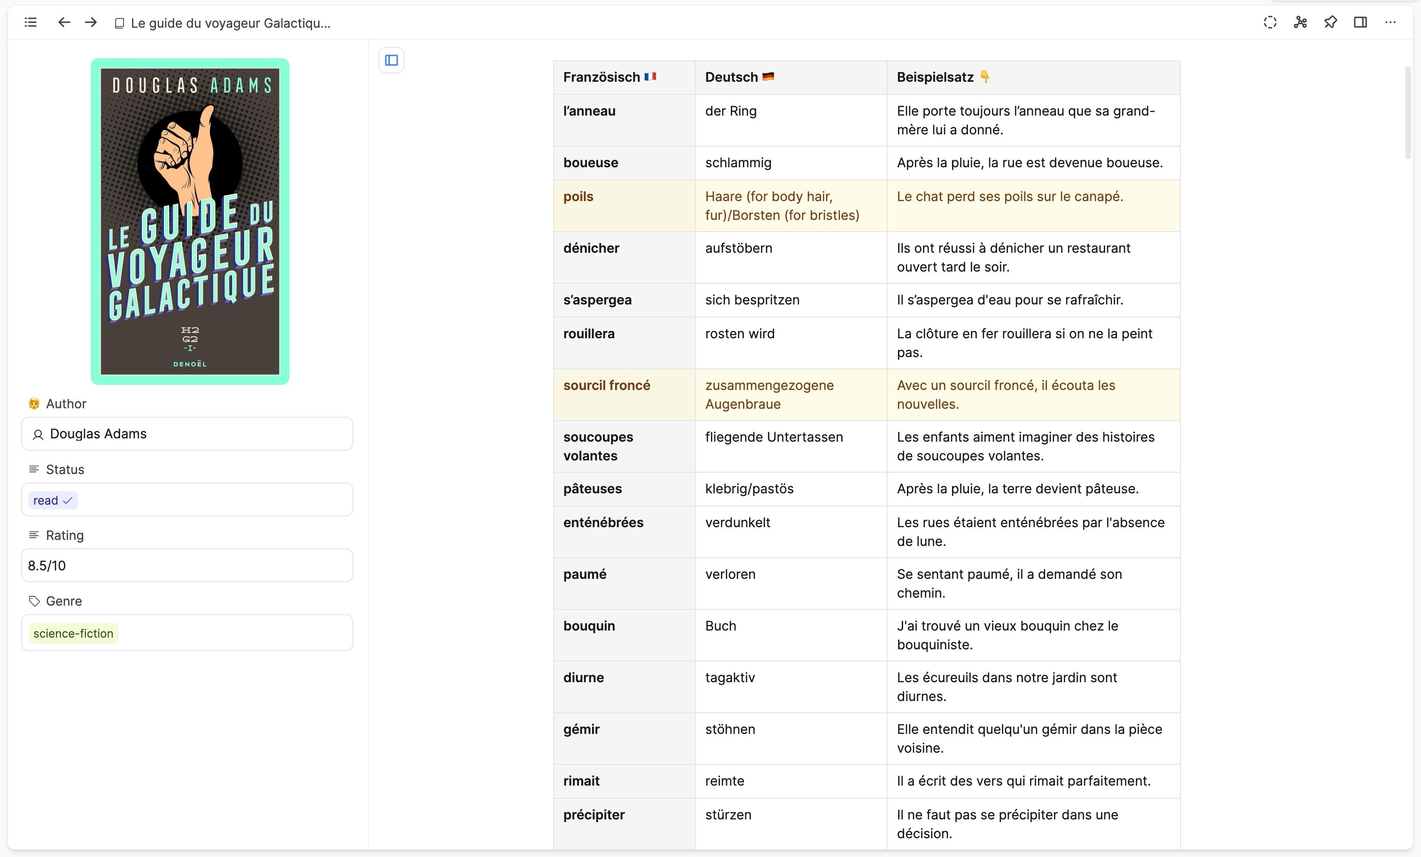Image resolution: width=1421 pixels, height=857 pixels.
Task: Pin the current page using the pin icon
Action: pyautogui.click(x=1330, y=23)
